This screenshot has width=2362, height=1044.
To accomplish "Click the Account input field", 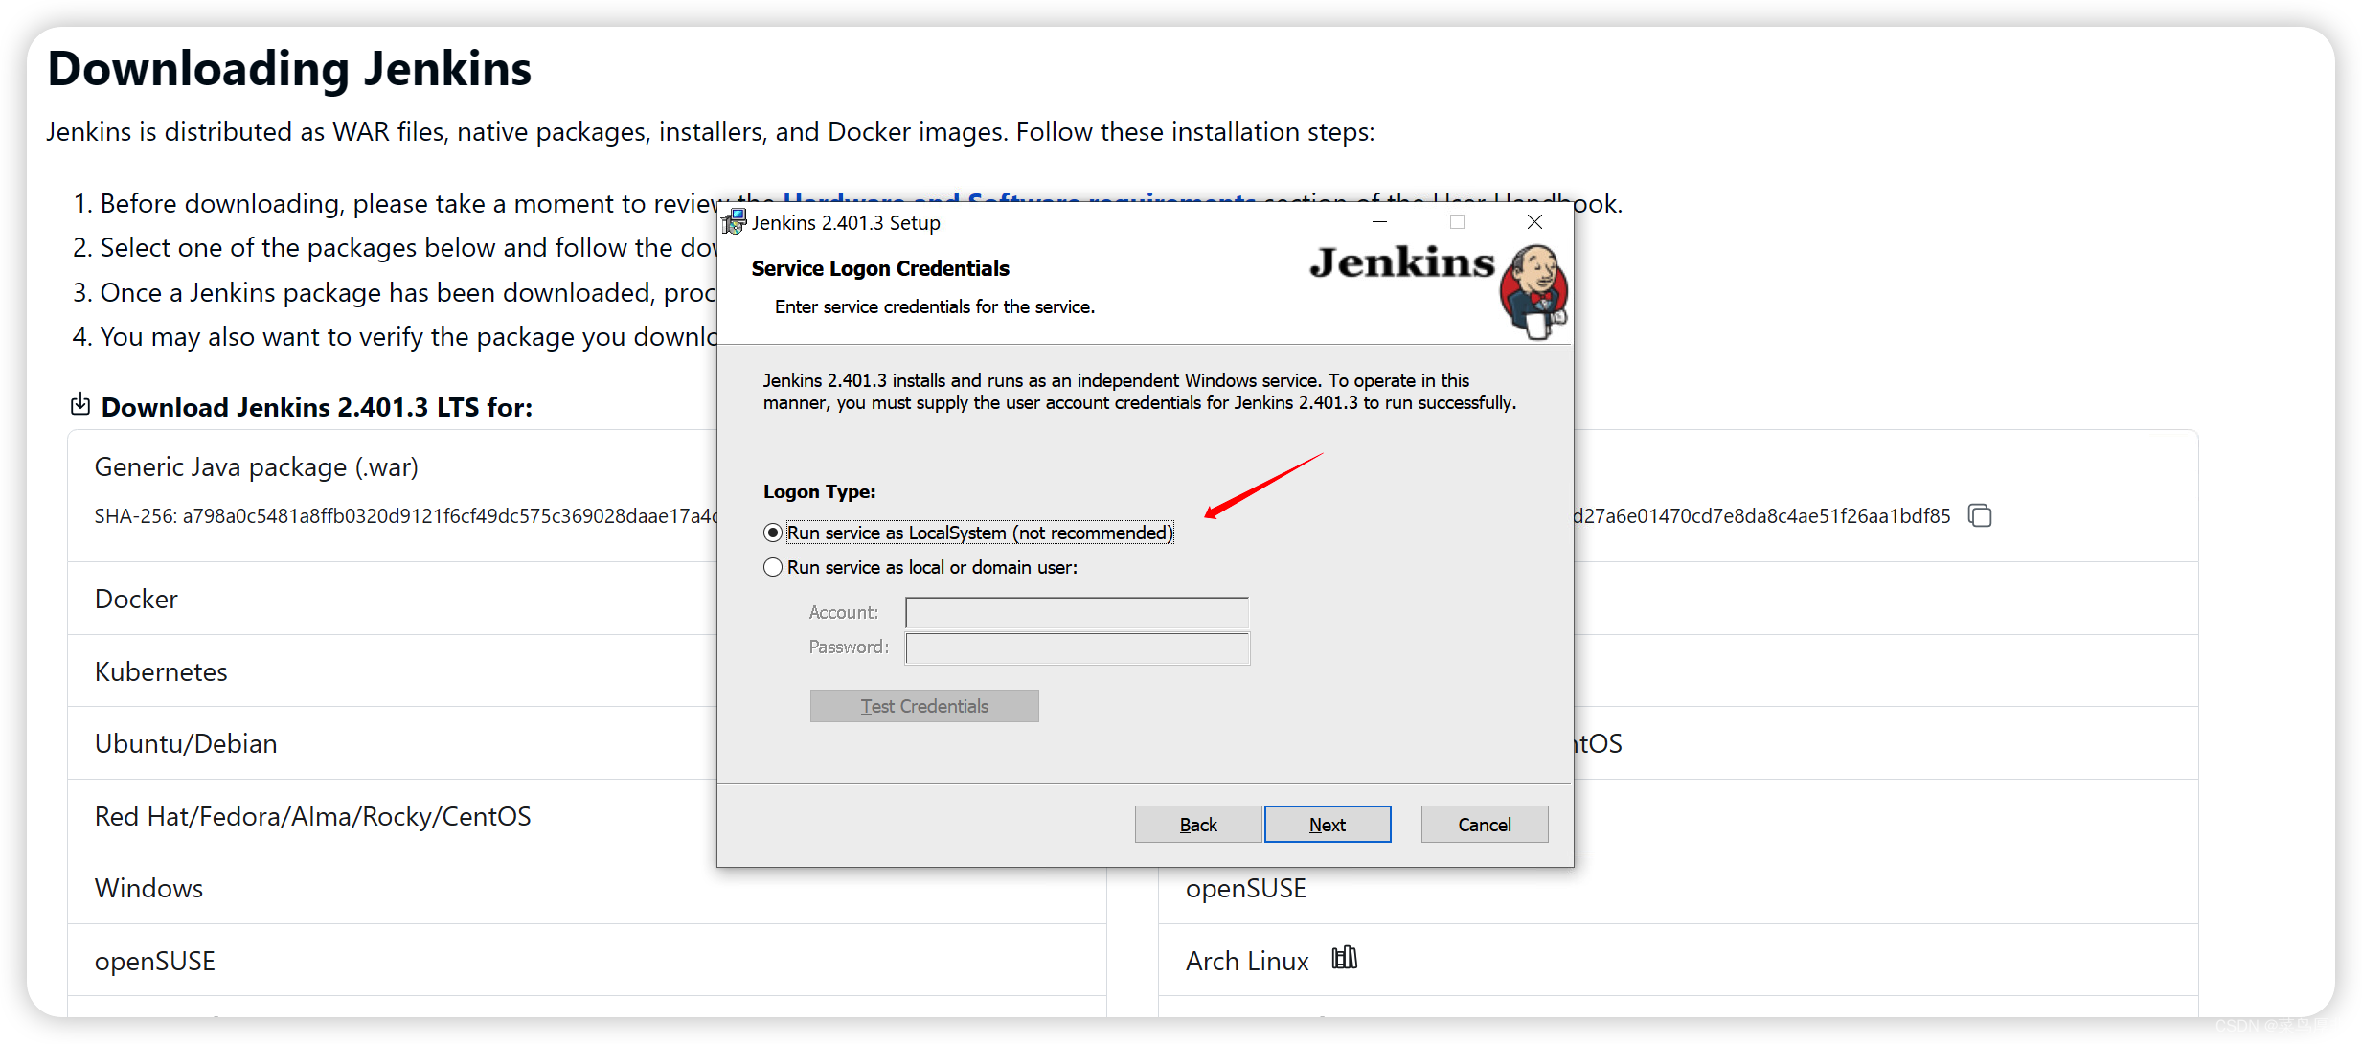I will click(1078, 613).
